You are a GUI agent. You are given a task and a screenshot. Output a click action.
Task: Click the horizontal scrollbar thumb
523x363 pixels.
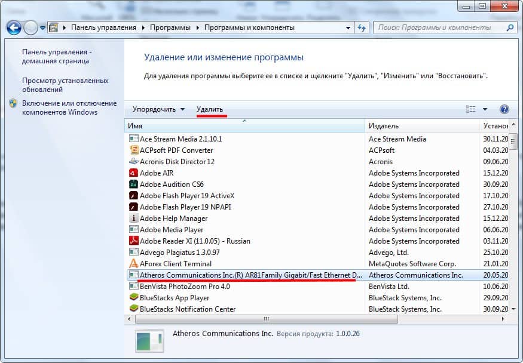pos(266,319)
